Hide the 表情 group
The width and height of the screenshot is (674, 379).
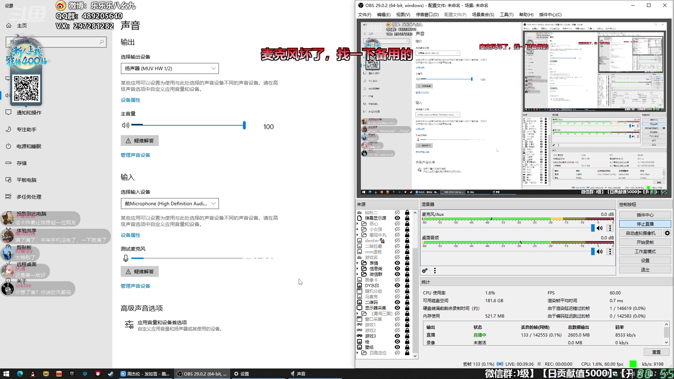coord(397,263)
